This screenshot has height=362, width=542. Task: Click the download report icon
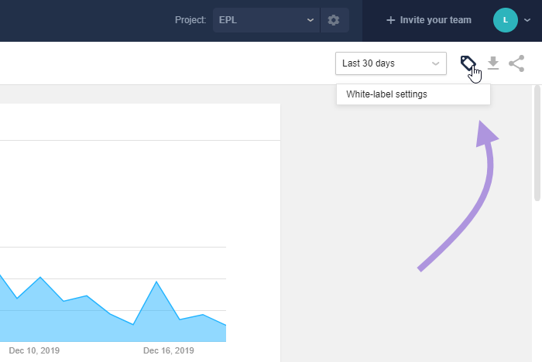tap(493, 63)
